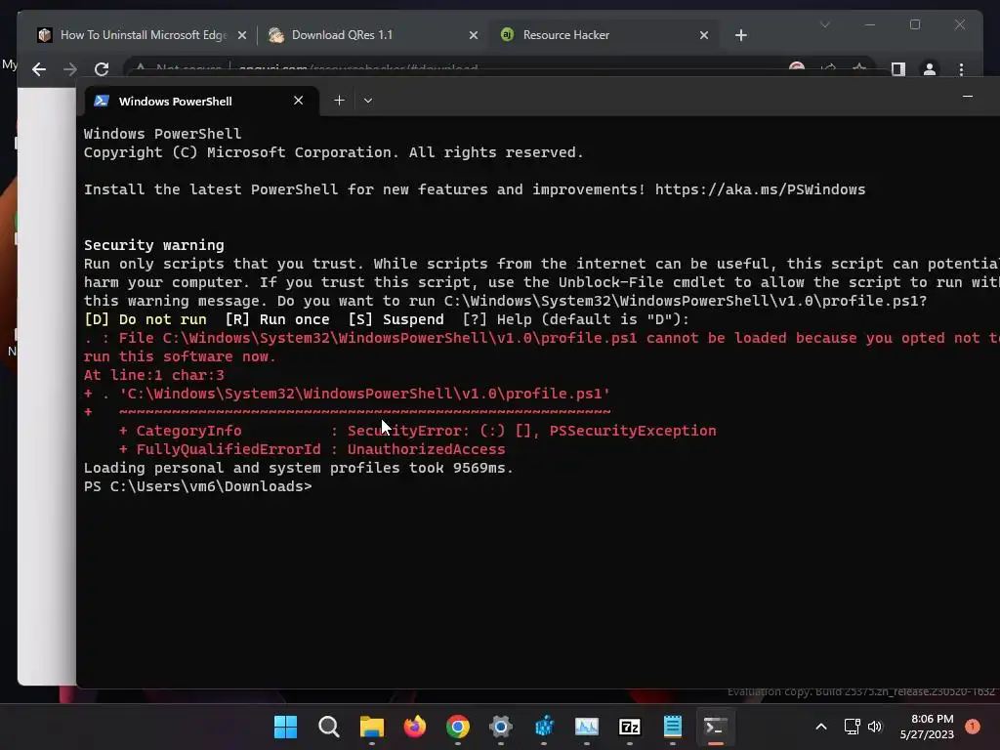Click the 'Security warning' heading text
This screenshot has width=1000, height=750.
[x=153, y=245]
